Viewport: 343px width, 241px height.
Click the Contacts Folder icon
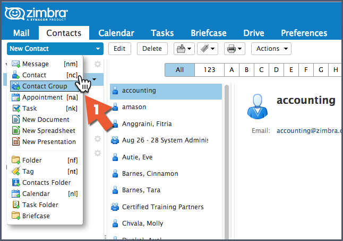click(x=16, y=182)
